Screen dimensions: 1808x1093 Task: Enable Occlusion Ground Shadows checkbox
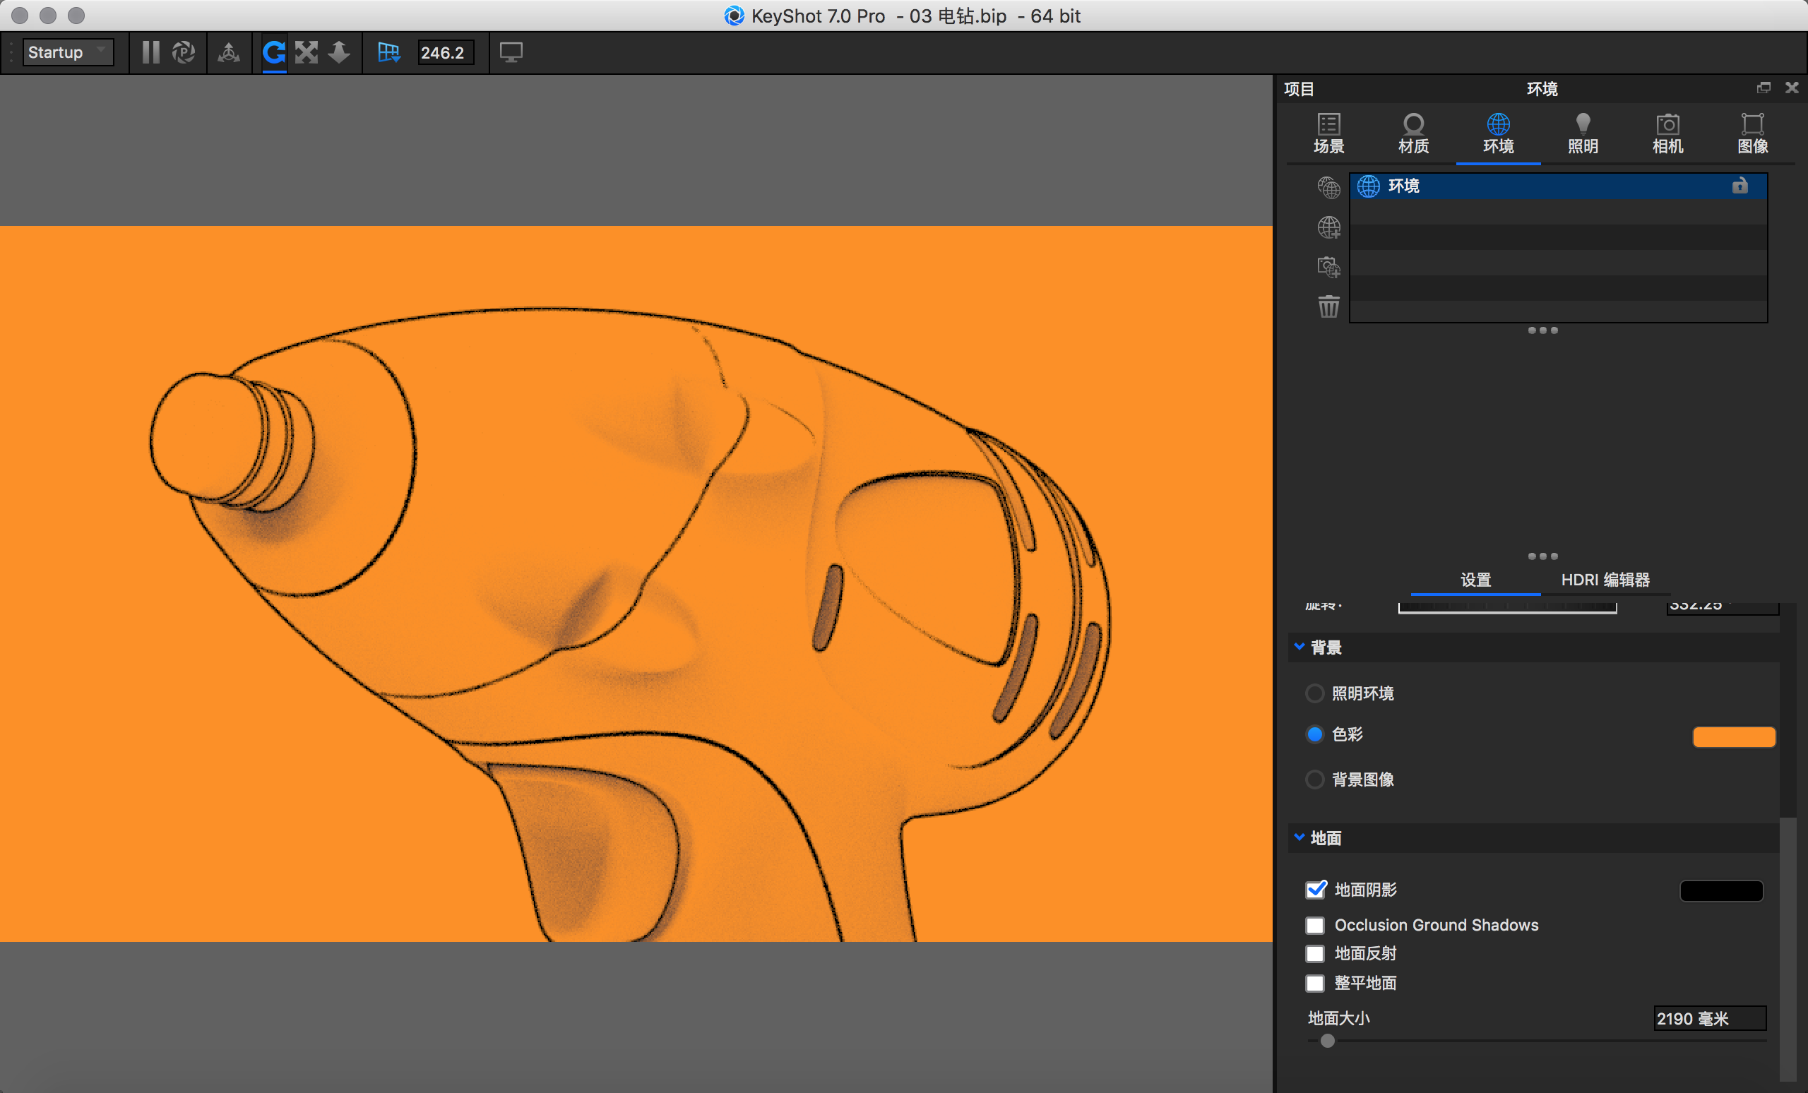[1315, 925]
